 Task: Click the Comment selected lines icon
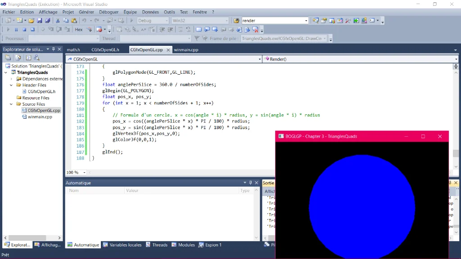pos(181,29)
